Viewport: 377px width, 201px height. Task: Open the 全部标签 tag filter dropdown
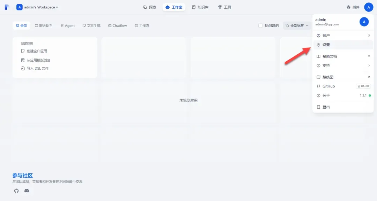coord(297,26)
